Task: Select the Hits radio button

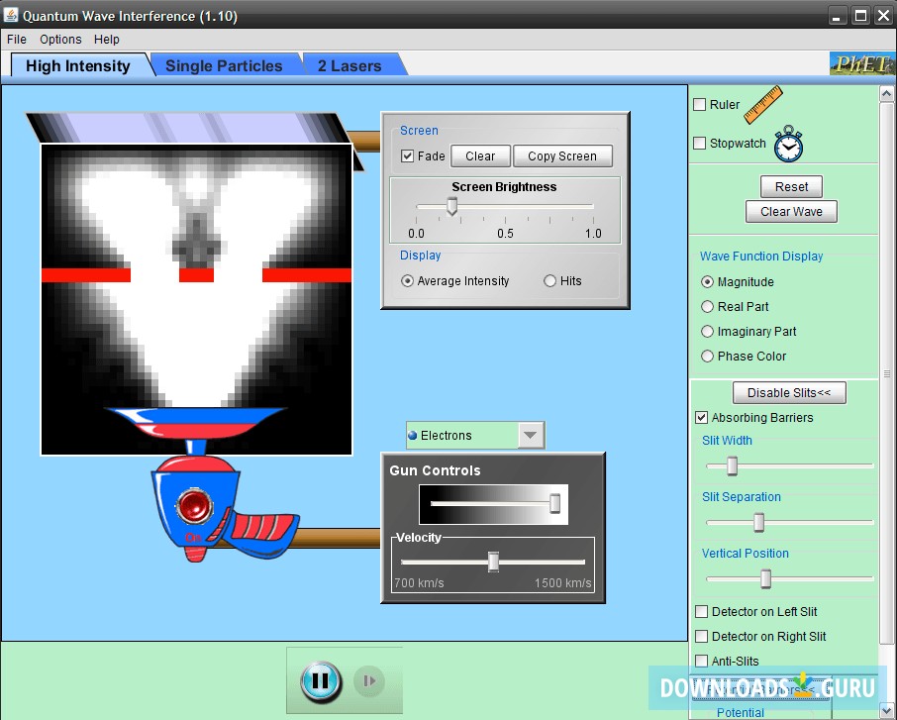Action: click(x=550, y=281)
